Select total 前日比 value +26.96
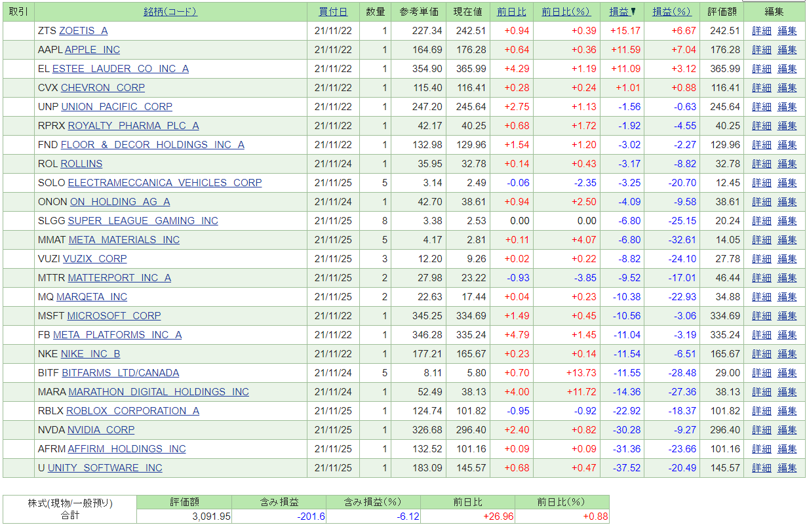Screen dimensions: 807x527 coord(498,517)
